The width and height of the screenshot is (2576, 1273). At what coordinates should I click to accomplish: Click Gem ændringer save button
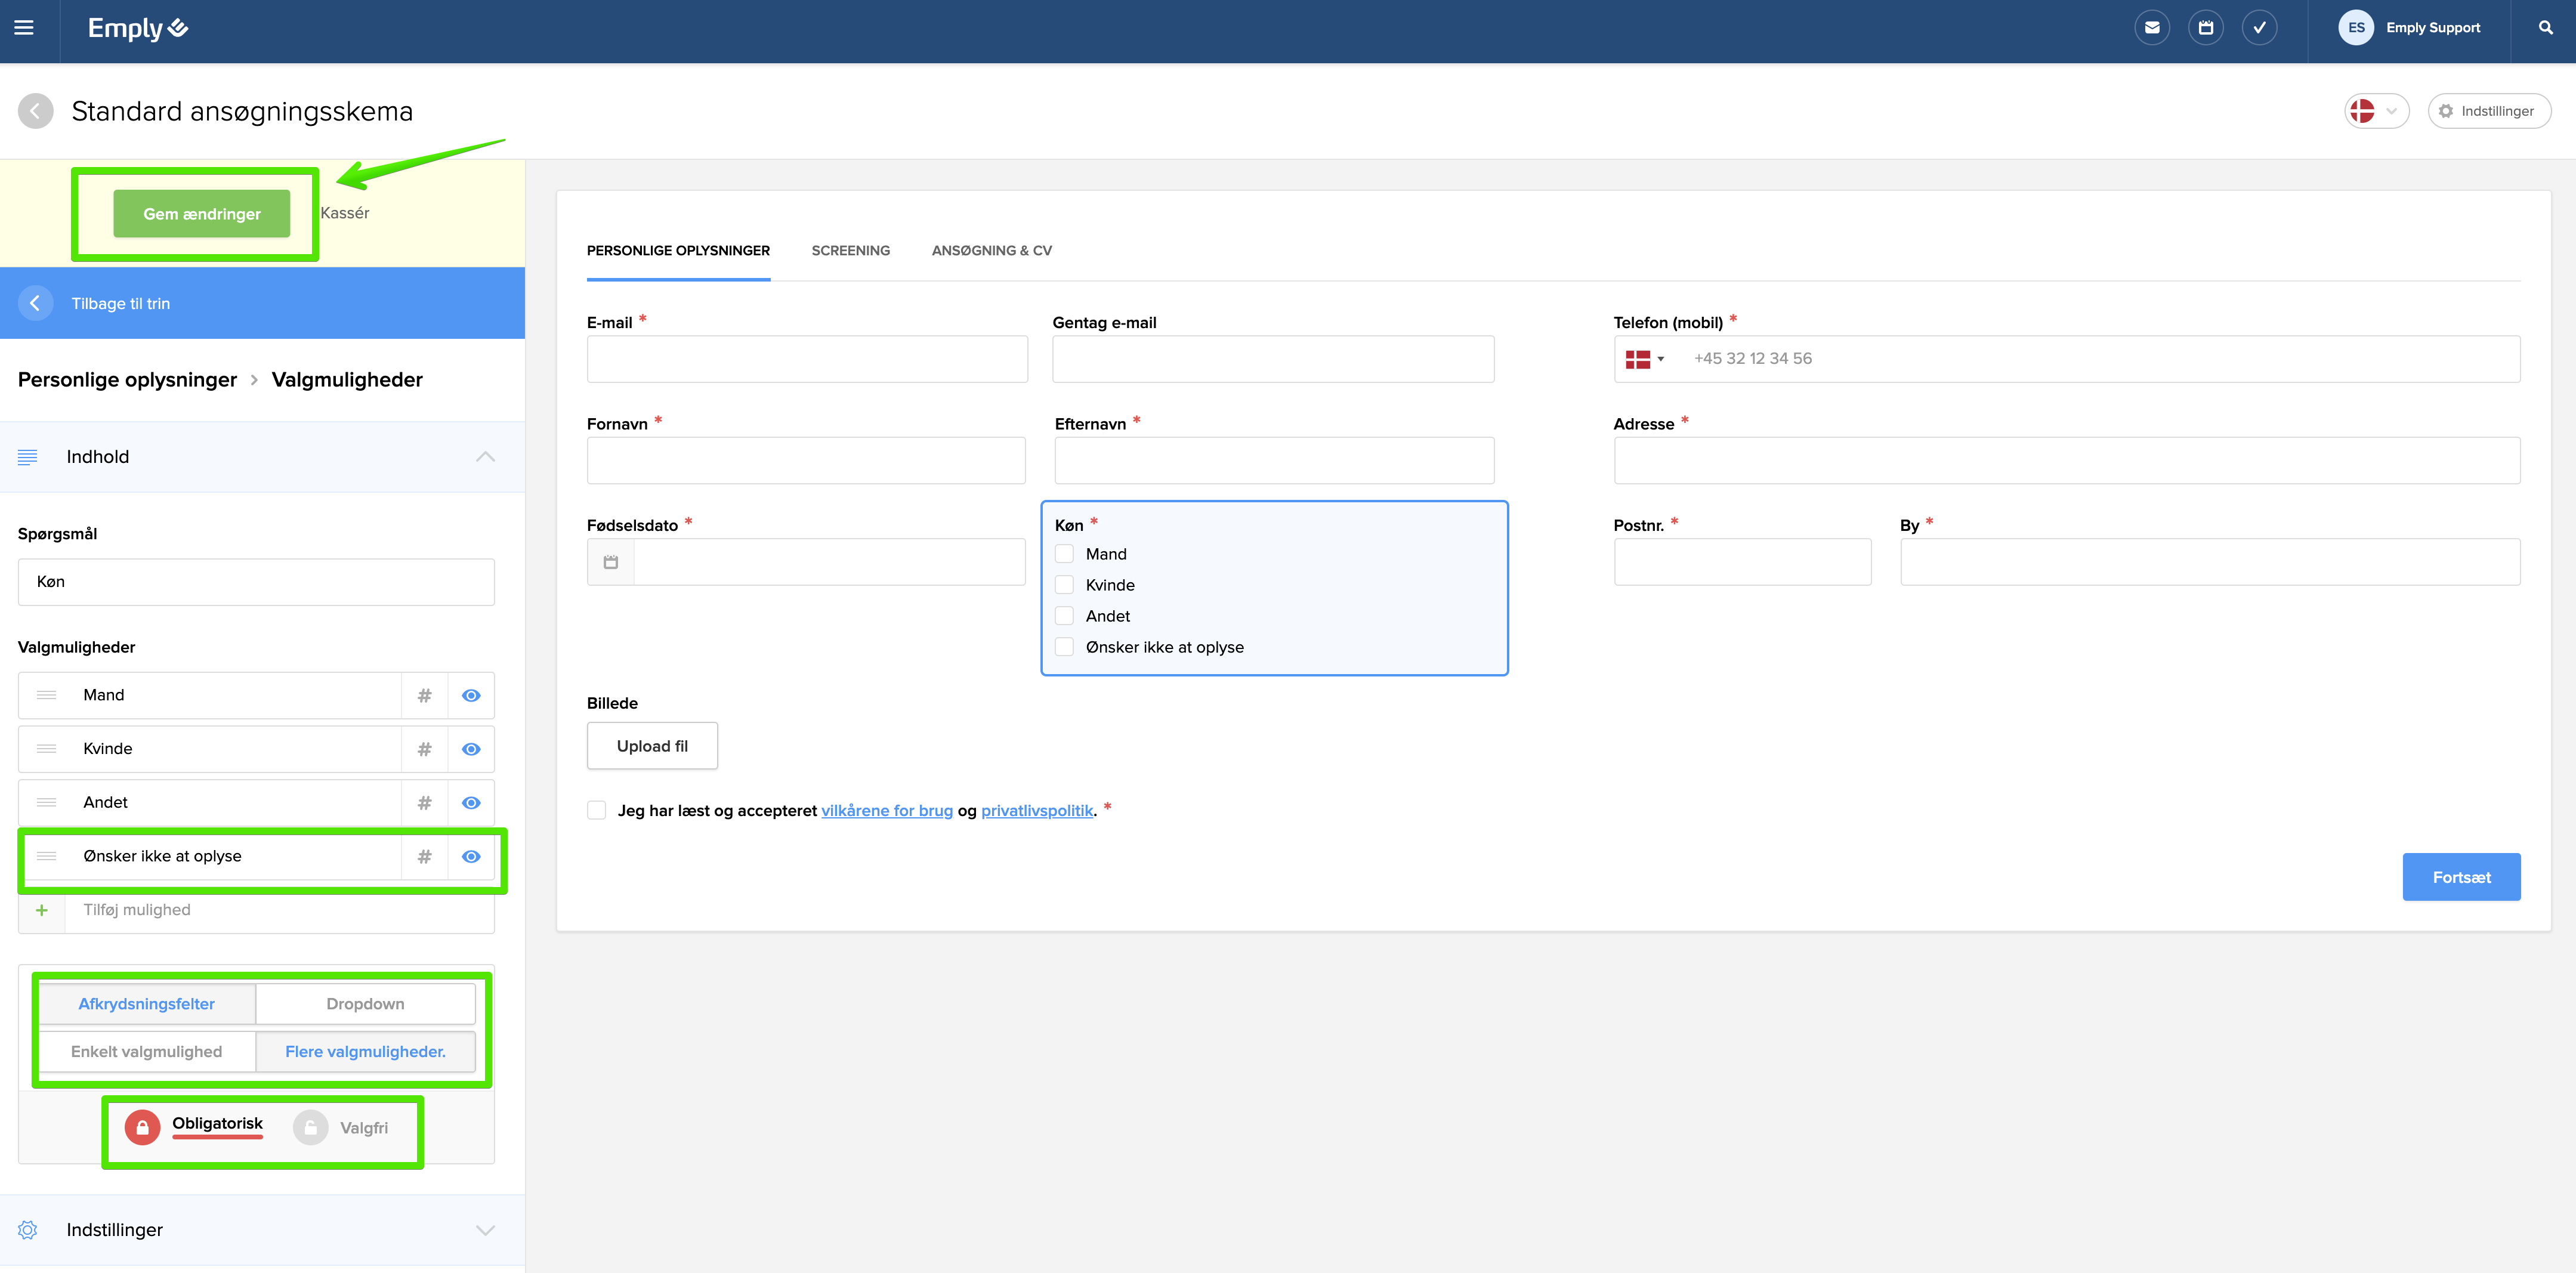click(x=202, y=214)
